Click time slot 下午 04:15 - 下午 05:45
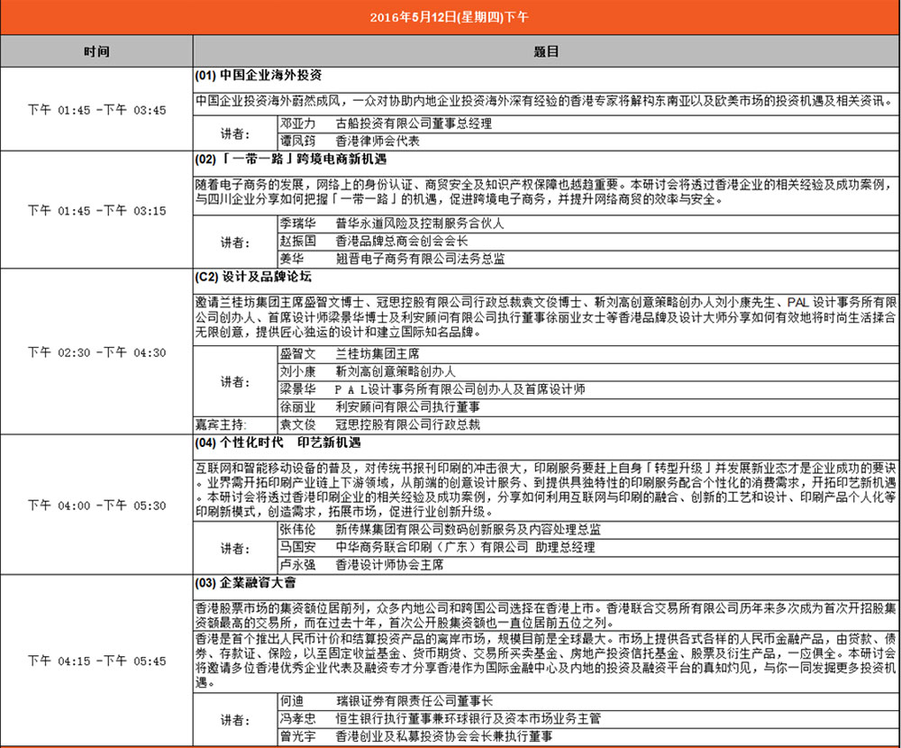 pyautogui.click(x=96, y=661)
